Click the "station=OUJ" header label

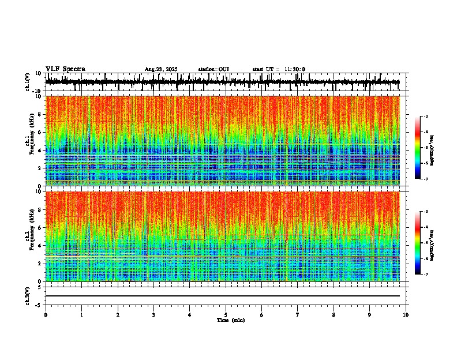[213, 69]
